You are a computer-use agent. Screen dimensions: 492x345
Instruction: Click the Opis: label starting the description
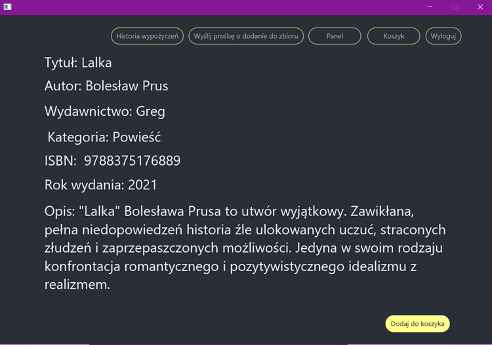(60, 211)
